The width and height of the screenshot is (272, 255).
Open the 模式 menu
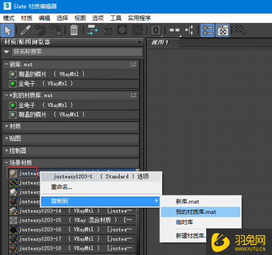tap(9, 18)
